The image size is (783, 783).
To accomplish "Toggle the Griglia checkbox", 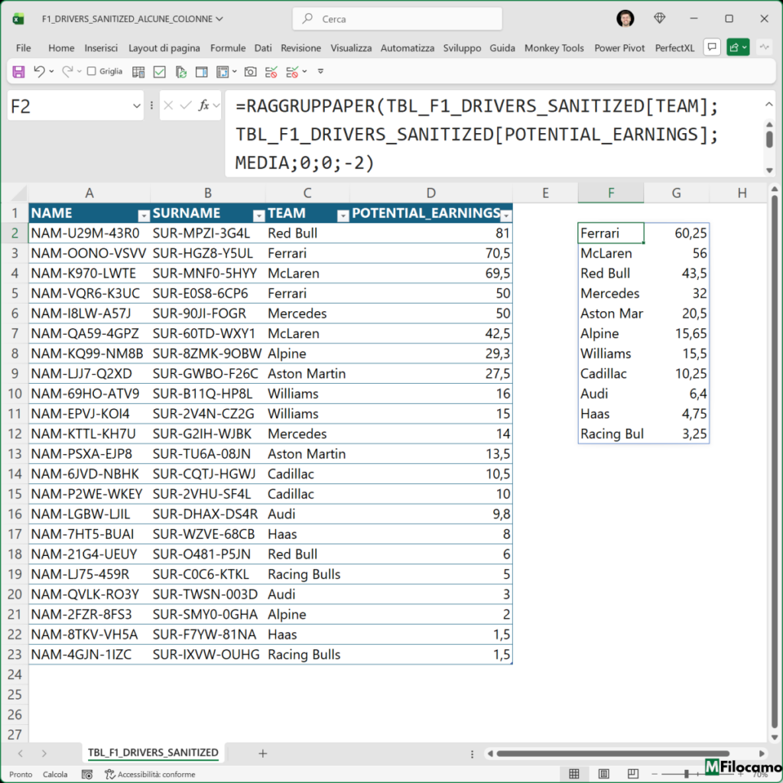I will click(x=92, y=71).
